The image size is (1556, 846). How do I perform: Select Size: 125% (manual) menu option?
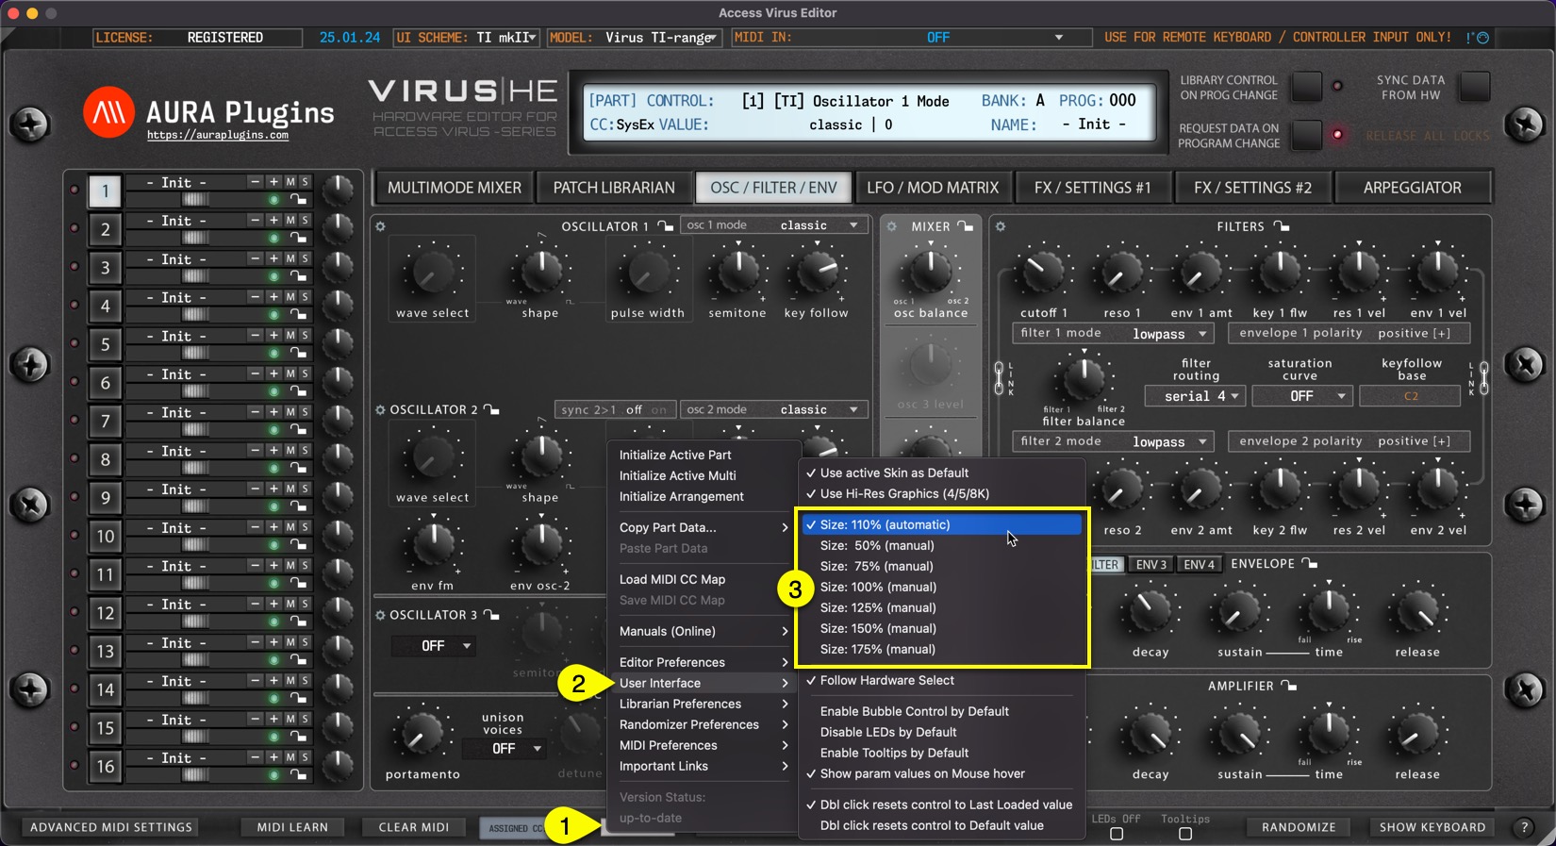(878, 607)
